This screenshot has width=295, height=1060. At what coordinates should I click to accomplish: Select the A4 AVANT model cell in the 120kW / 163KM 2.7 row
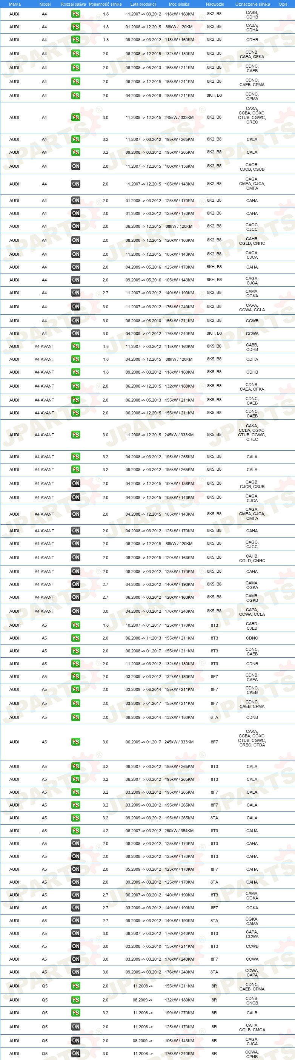click(45, 597)
